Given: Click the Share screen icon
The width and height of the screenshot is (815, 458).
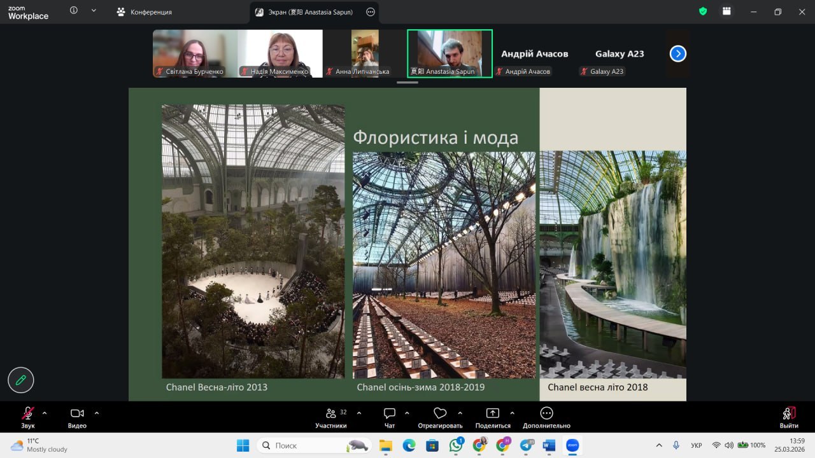Looking at the screenshot, I should [492, 413].
